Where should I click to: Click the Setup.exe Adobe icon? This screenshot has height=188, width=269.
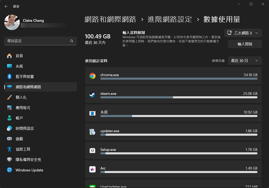tap(93, 150)
